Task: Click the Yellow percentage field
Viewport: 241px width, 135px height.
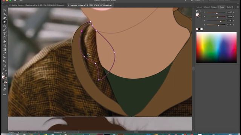Action: pos(230,21)
